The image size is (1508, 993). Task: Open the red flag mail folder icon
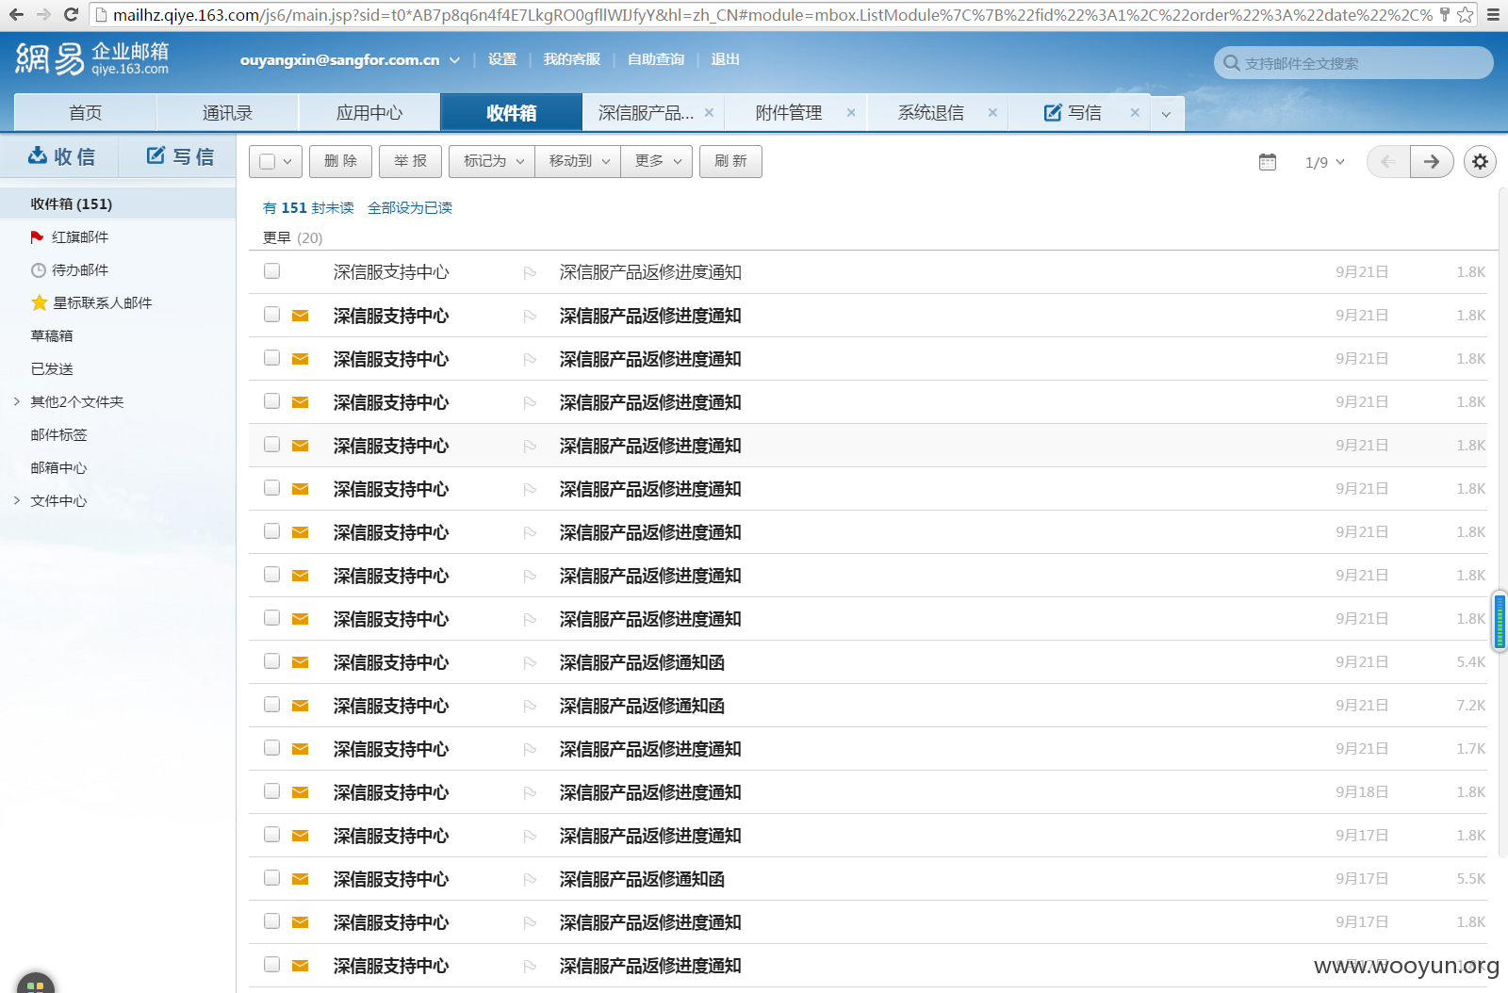(37, 237)
